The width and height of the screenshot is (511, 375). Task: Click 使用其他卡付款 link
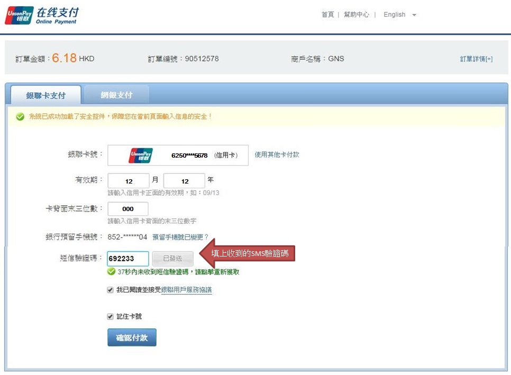[x=277, y=154]
